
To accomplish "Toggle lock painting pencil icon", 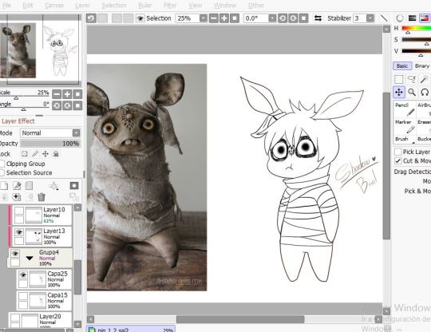I will tap(35, 154).
